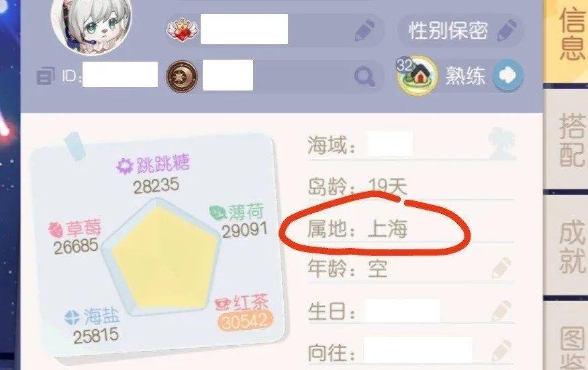Screen dimensions: 588x370
Task: Open magnifier search icon in guild row
Action: [x=364, y=77]
